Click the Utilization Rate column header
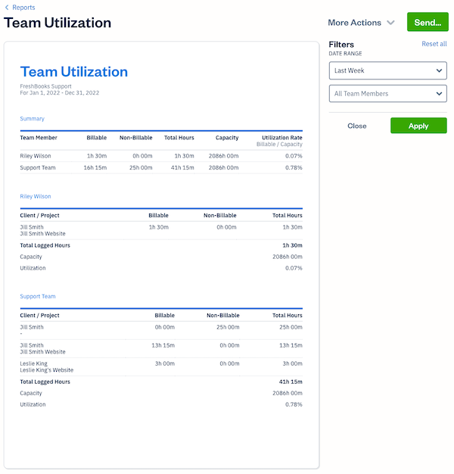 tap(281, 138)
